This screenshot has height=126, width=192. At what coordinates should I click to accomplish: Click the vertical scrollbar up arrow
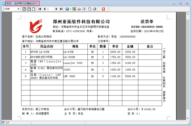188,14
